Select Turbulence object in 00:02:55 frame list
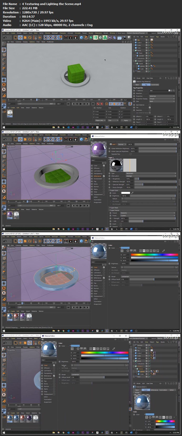This screenshot has width=182, height=436. 141,58
